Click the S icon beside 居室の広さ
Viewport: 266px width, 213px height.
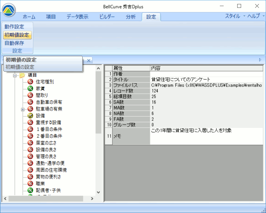(x=30, y=143)
